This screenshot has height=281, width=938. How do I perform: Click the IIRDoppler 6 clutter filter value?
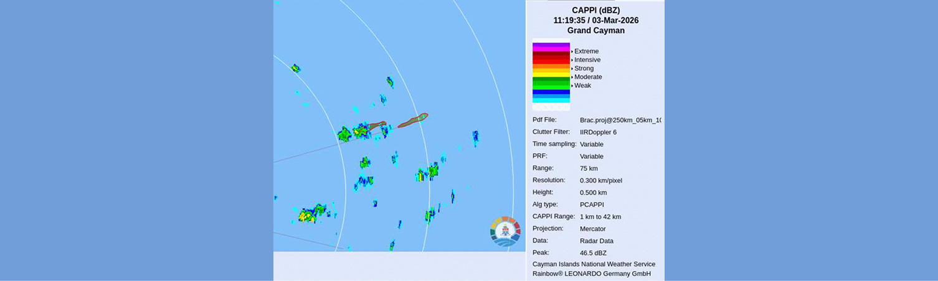598,132
